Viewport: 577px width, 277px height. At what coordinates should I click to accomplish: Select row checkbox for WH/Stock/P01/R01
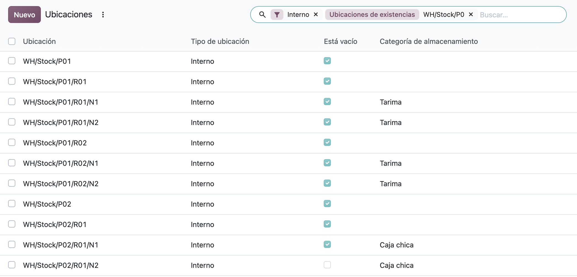point(12,81)
